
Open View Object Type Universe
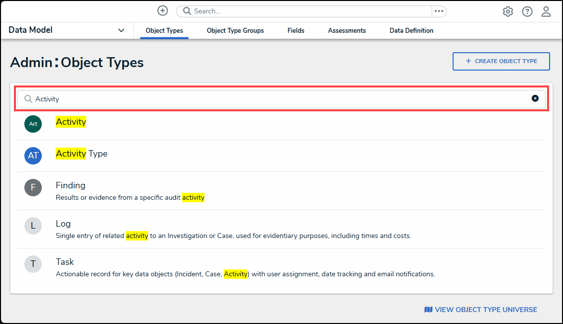[480, 309]
